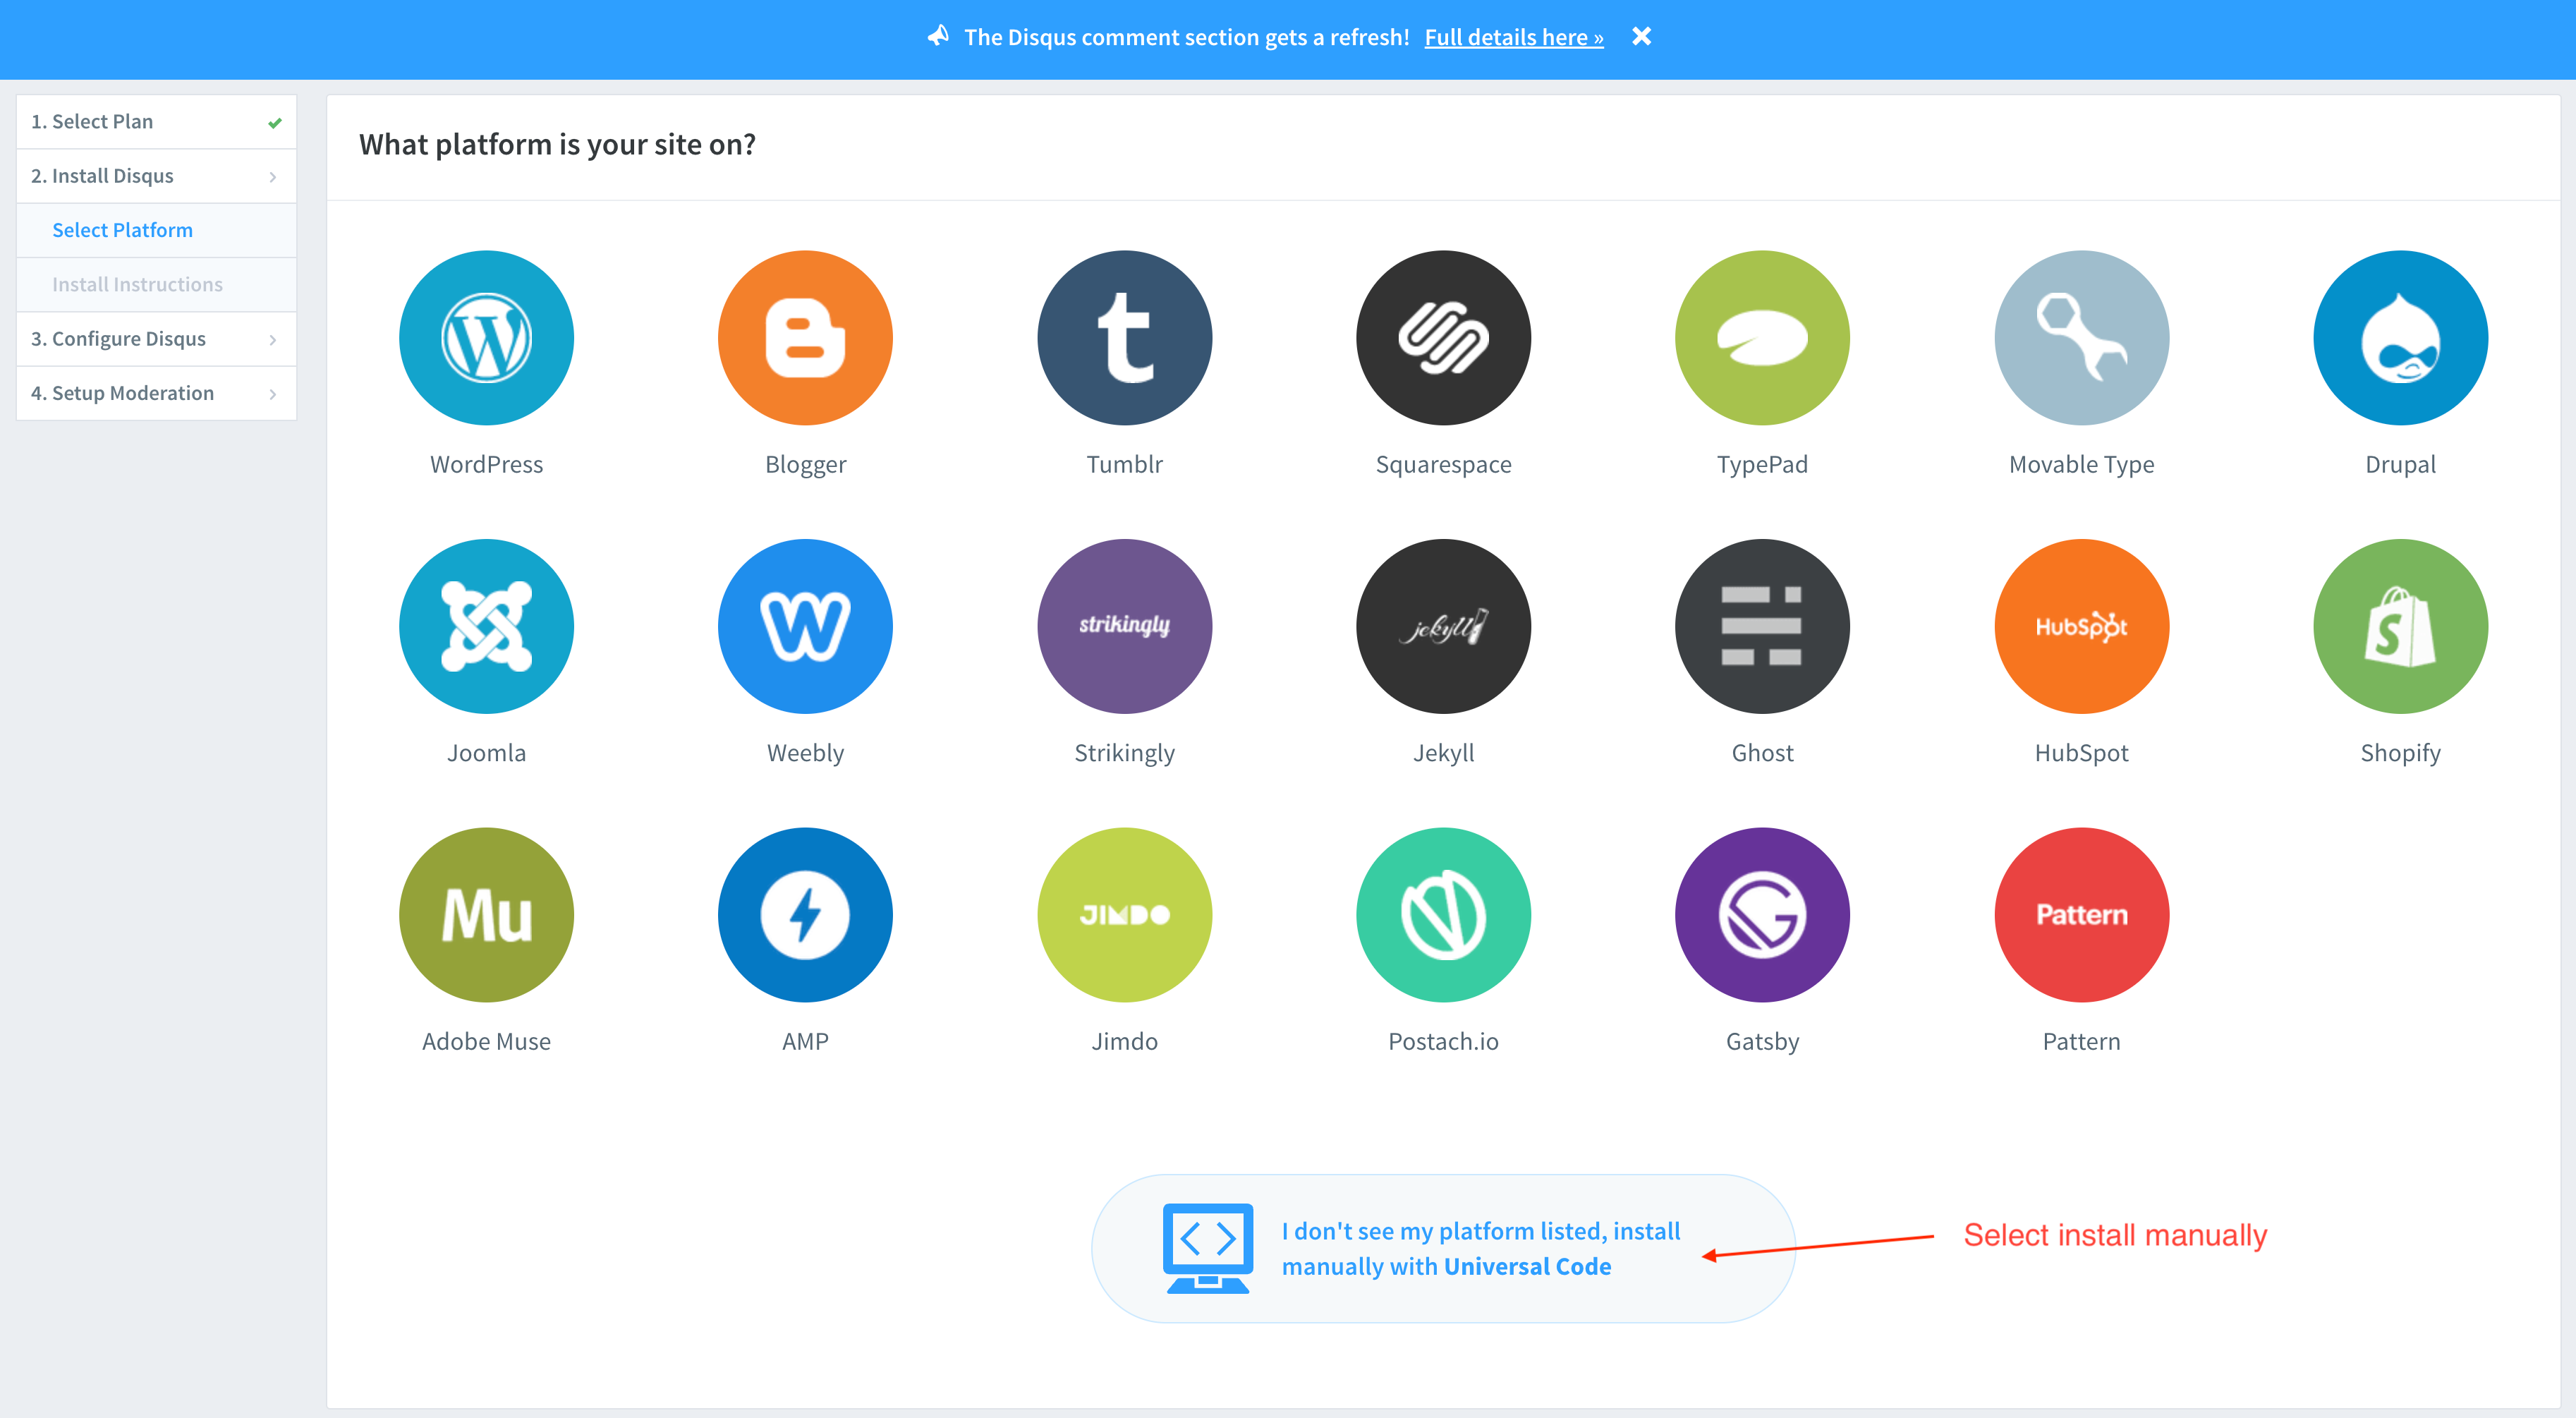Pick the Adobe Muse icon
This screenshot has width=2576, height=1418.
point(486,914)
